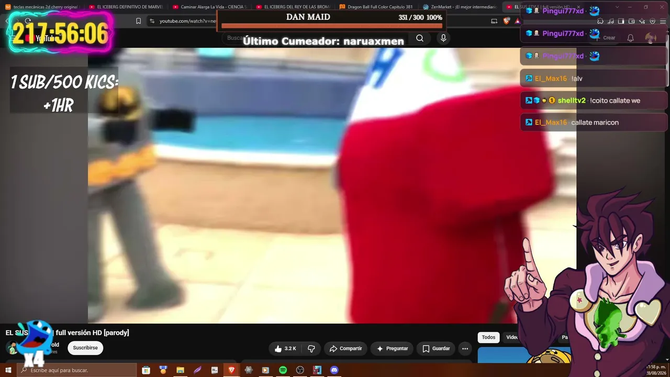Open the Windows Start menu
The image size is (670, 377).
[8, 370]
